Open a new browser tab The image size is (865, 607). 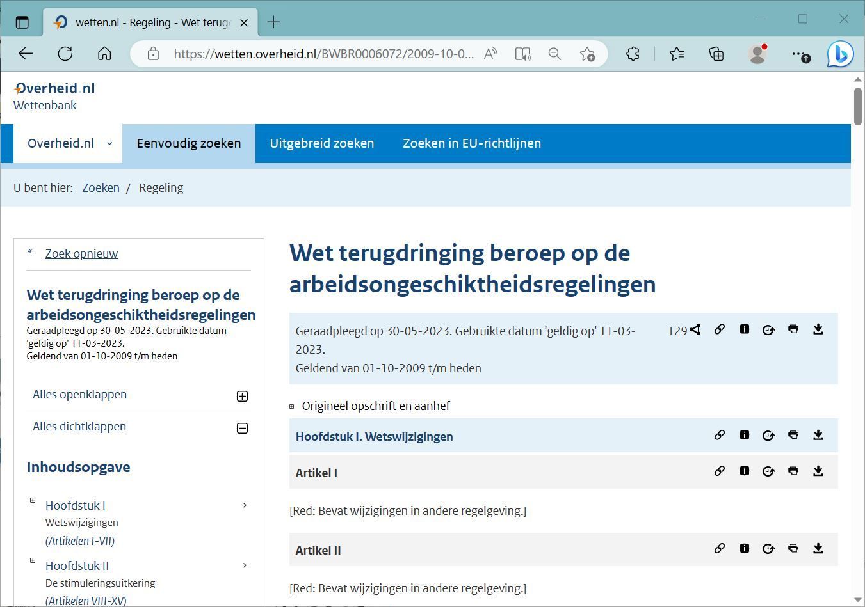click(273, 22)
